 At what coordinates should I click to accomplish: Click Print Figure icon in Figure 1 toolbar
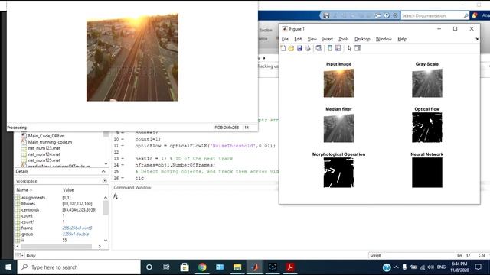pyautogui.click(x=308, y=48)
